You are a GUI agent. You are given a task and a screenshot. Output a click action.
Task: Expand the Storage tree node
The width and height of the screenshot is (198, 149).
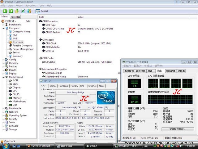click(x=3, y=130)
